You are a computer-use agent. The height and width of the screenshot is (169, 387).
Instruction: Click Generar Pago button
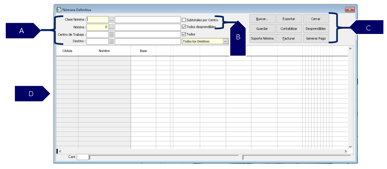[316, 38]
